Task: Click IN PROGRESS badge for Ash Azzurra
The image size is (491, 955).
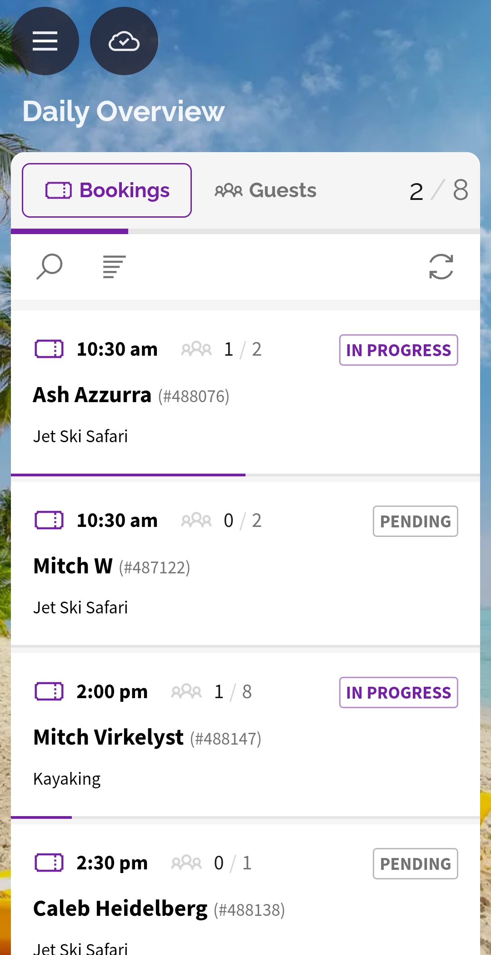Action: pos(398,350)
